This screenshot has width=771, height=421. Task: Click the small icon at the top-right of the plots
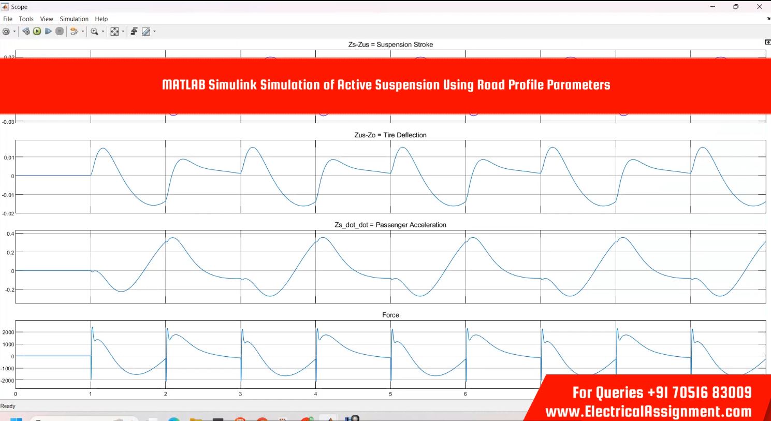coord(767,42)
